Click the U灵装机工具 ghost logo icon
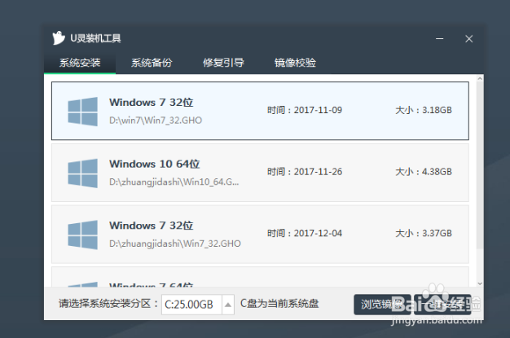510x338 pixels. [x=59, y=38]
